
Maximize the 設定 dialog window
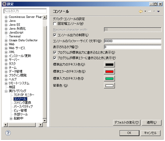point(155,4)
